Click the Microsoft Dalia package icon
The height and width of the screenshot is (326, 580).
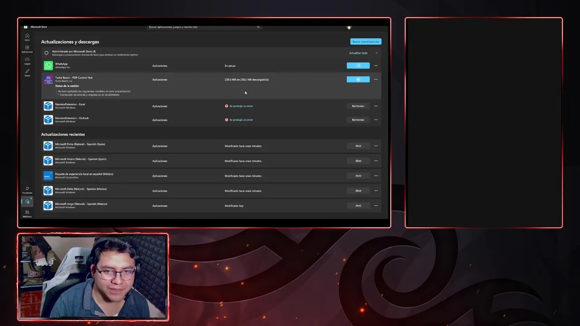coord(48,191)
